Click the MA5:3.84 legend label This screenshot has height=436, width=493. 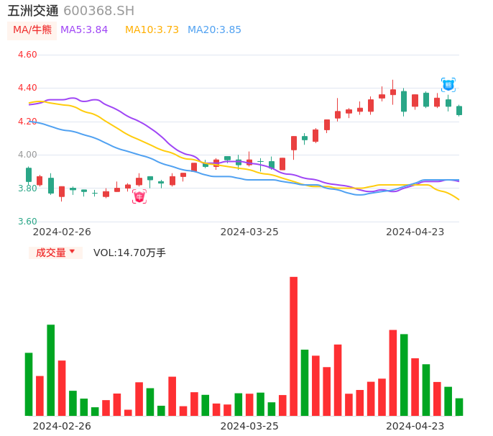point(84,30)
